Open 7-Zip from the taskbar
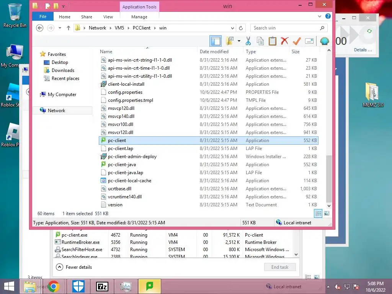 pyautogui.click(x=102, y=286)
